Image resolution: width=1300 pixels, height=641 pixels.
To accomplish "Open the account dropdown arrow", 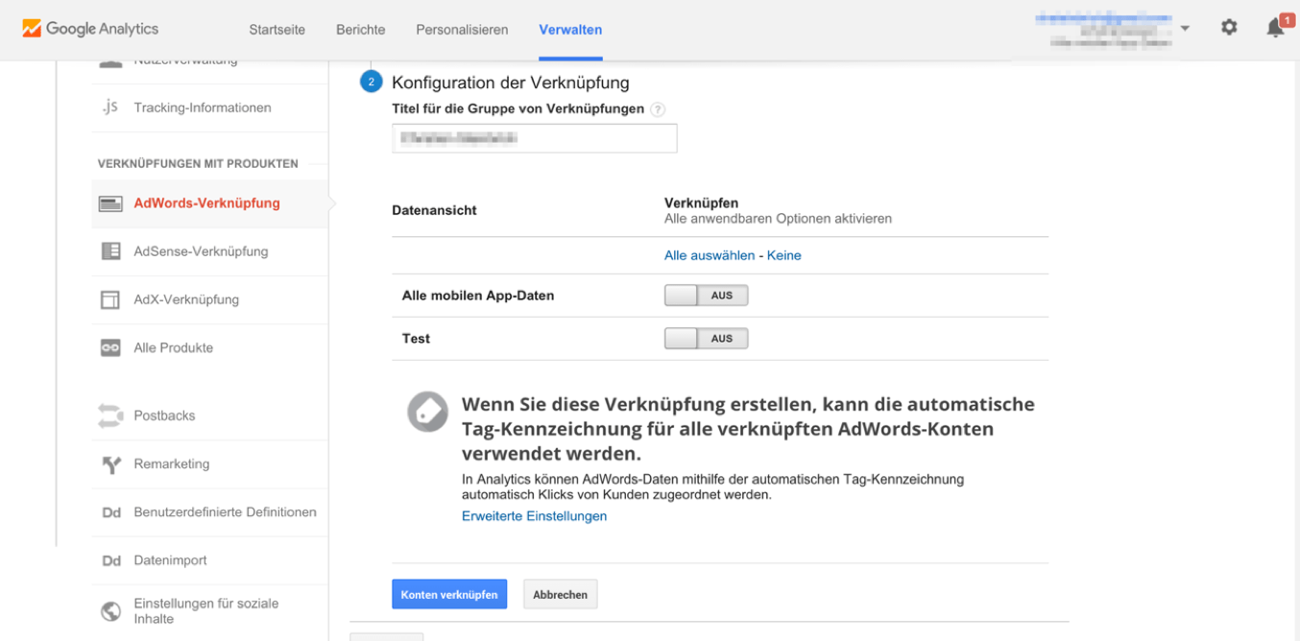I will coord(1185,28).
